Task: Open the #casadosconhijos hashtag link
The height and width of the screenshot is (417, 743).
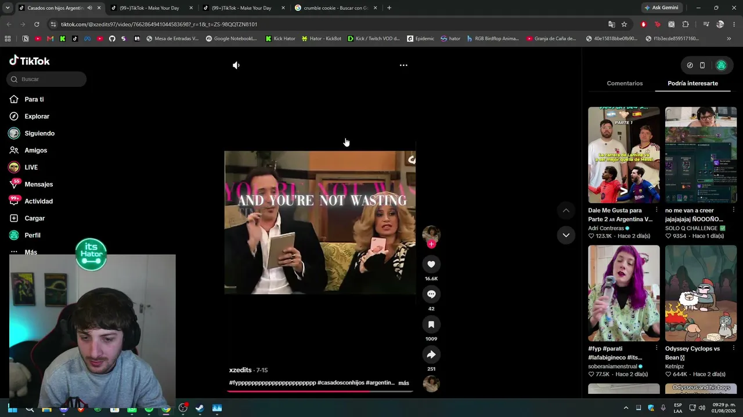Action: pyautogui.click(x=340, y=383)
